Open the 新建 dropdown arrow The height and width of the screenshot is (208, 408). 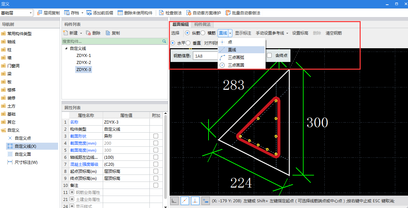tap(81, 33)
